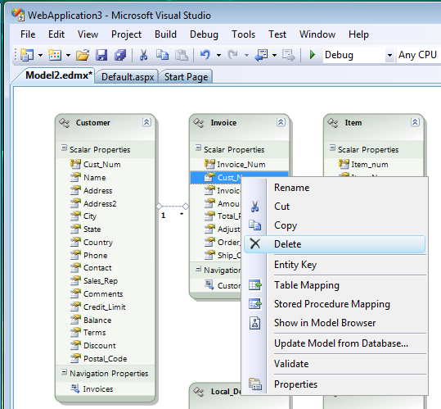Click the Save floppy disk icon
The height and width of the screenshot is (409, 441).
pyautogui.click(x=101, y=55)
